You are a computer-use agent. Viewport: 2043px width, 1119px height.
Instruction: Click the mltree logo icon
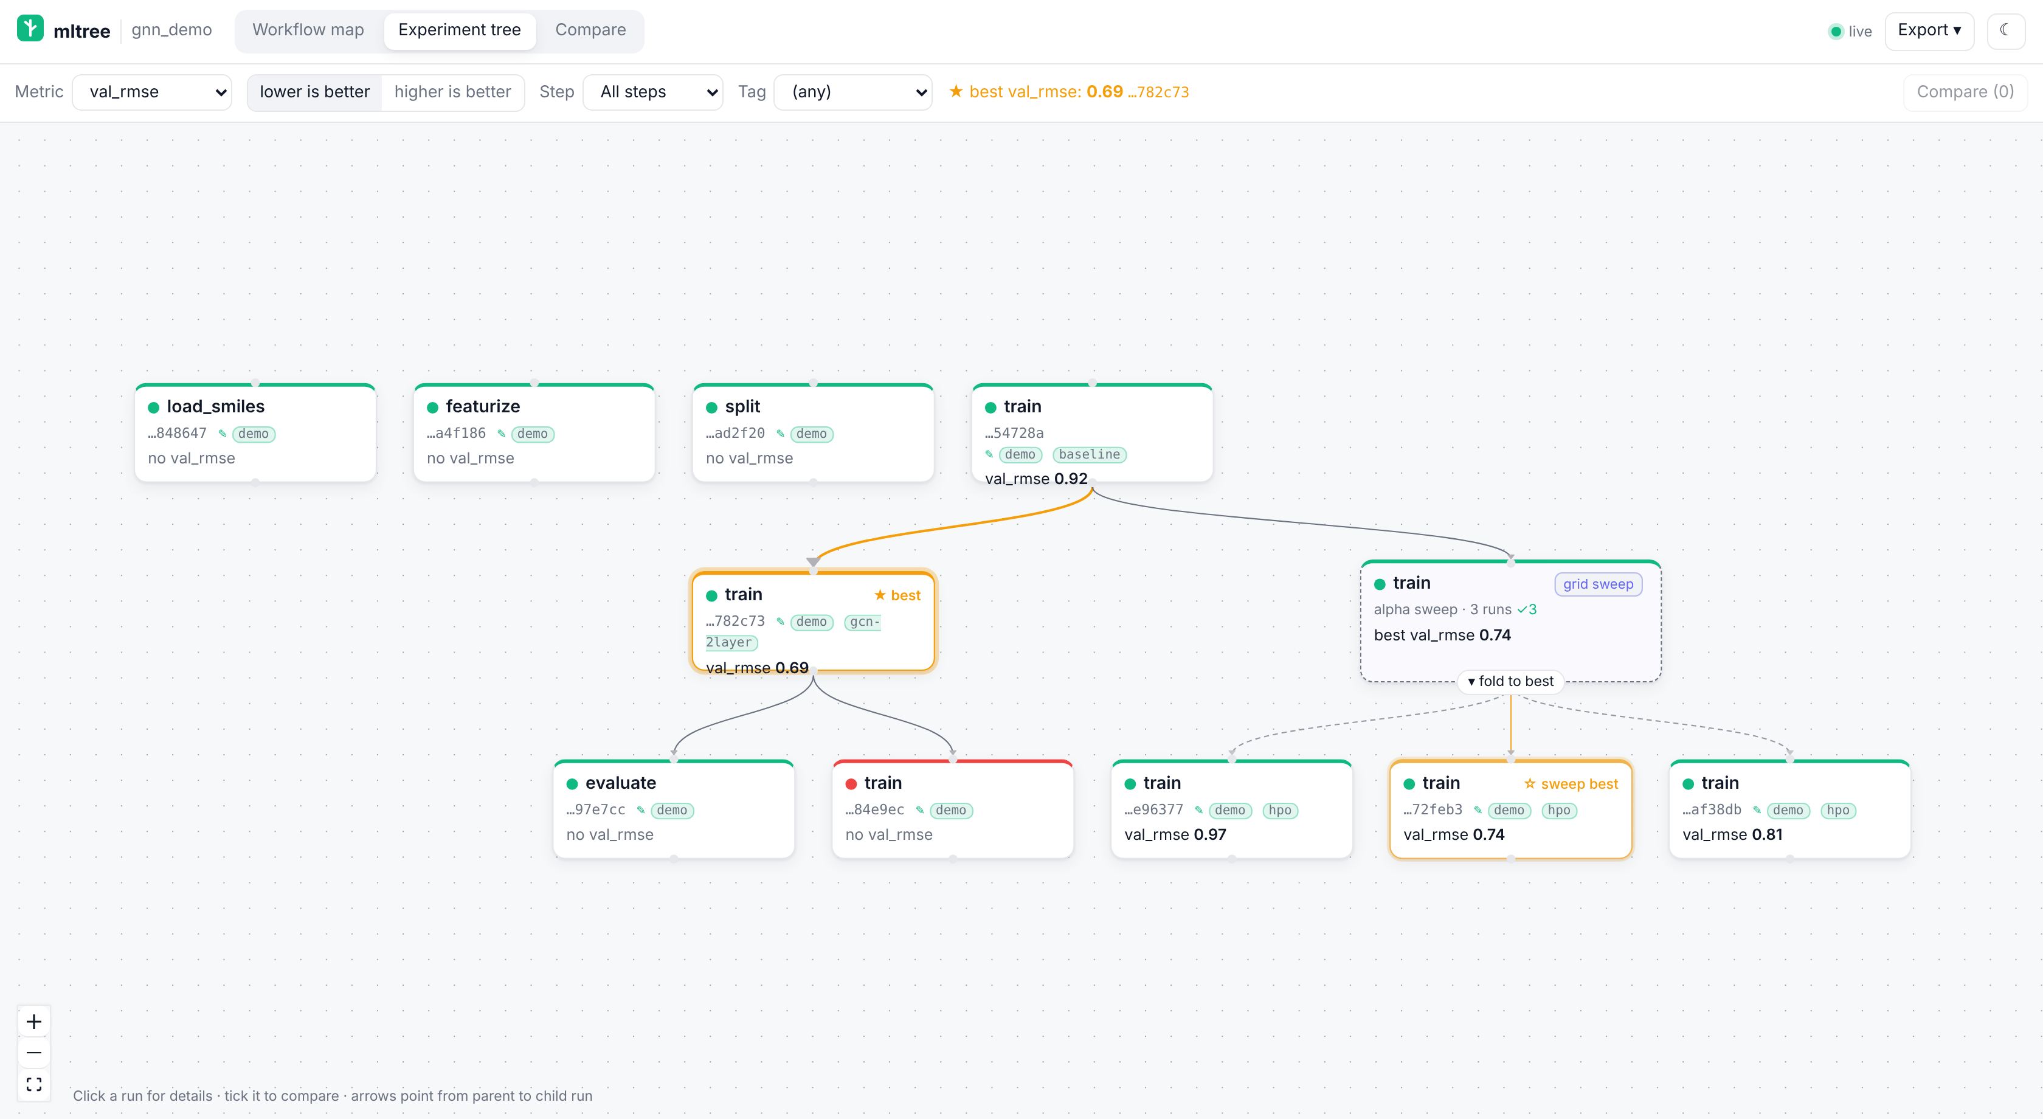click(x=30, y=28)
